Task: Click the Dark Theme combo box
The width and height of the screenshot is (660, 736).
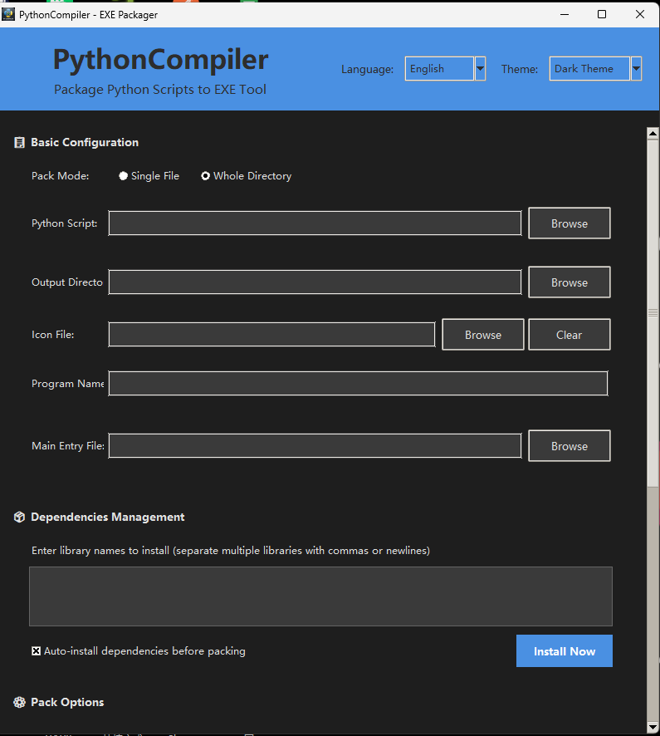Action: point(589,69)
